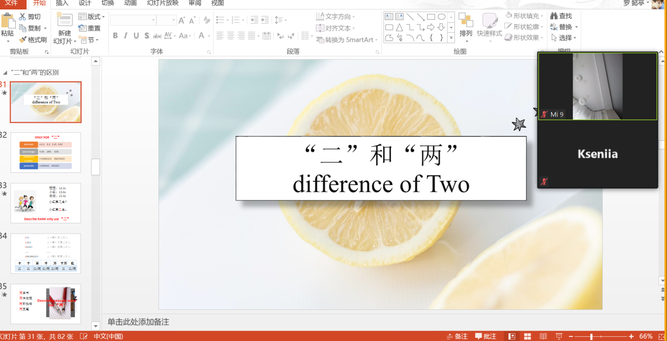Select the right arrow shape in the gallery

click(431, 27)
